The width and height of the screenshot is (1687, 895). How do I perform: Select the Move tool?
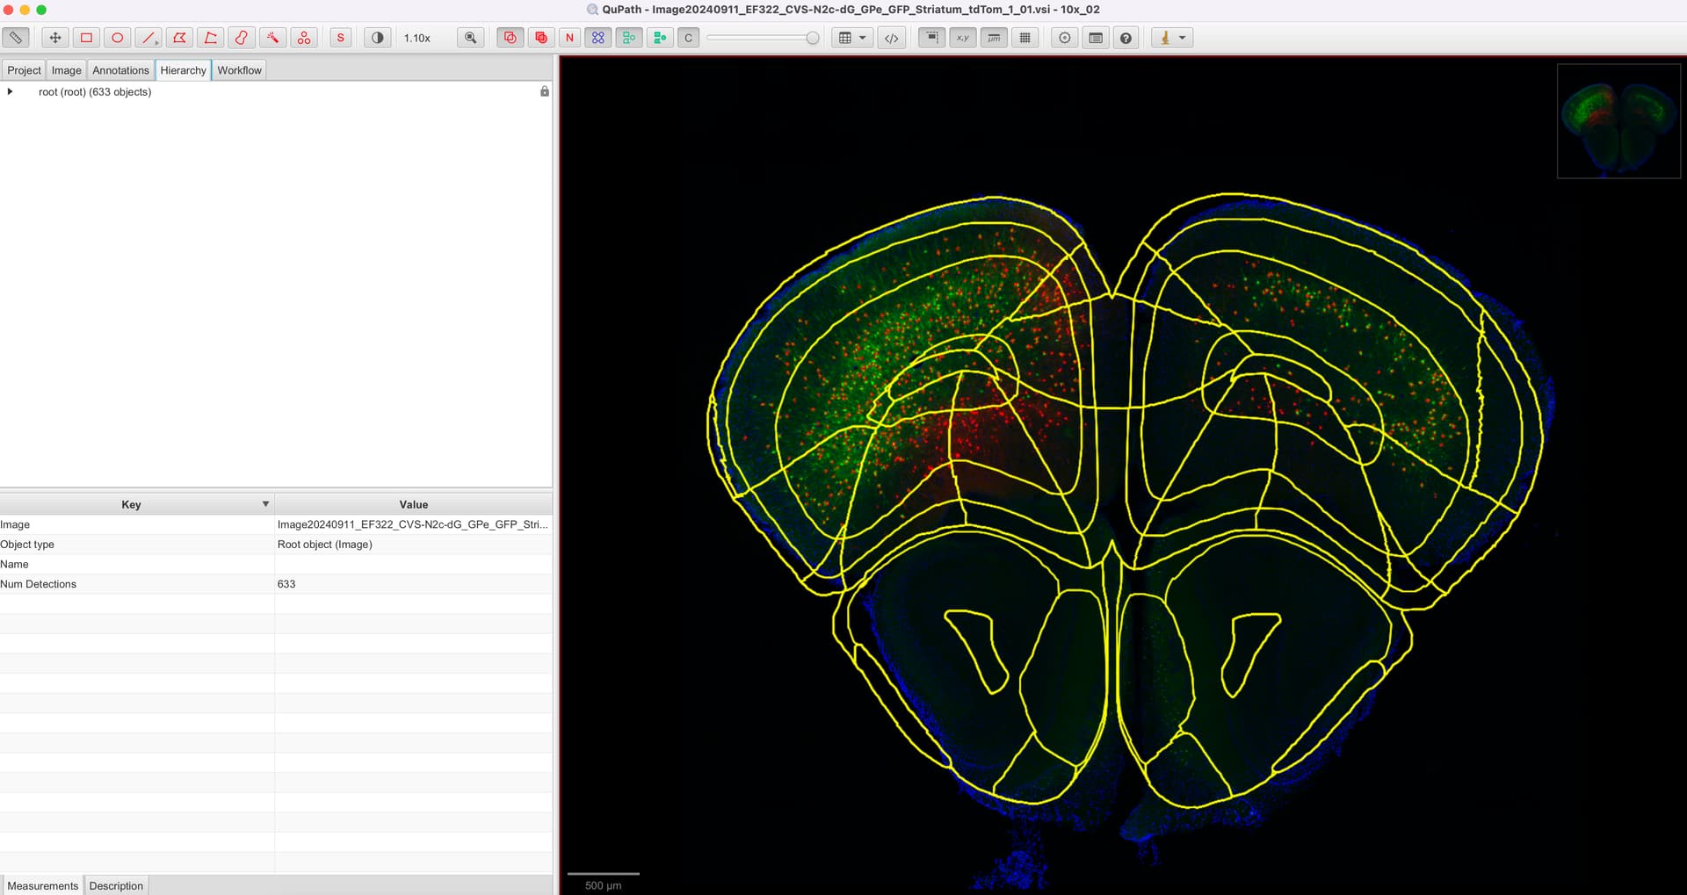[x=54, y=37]
